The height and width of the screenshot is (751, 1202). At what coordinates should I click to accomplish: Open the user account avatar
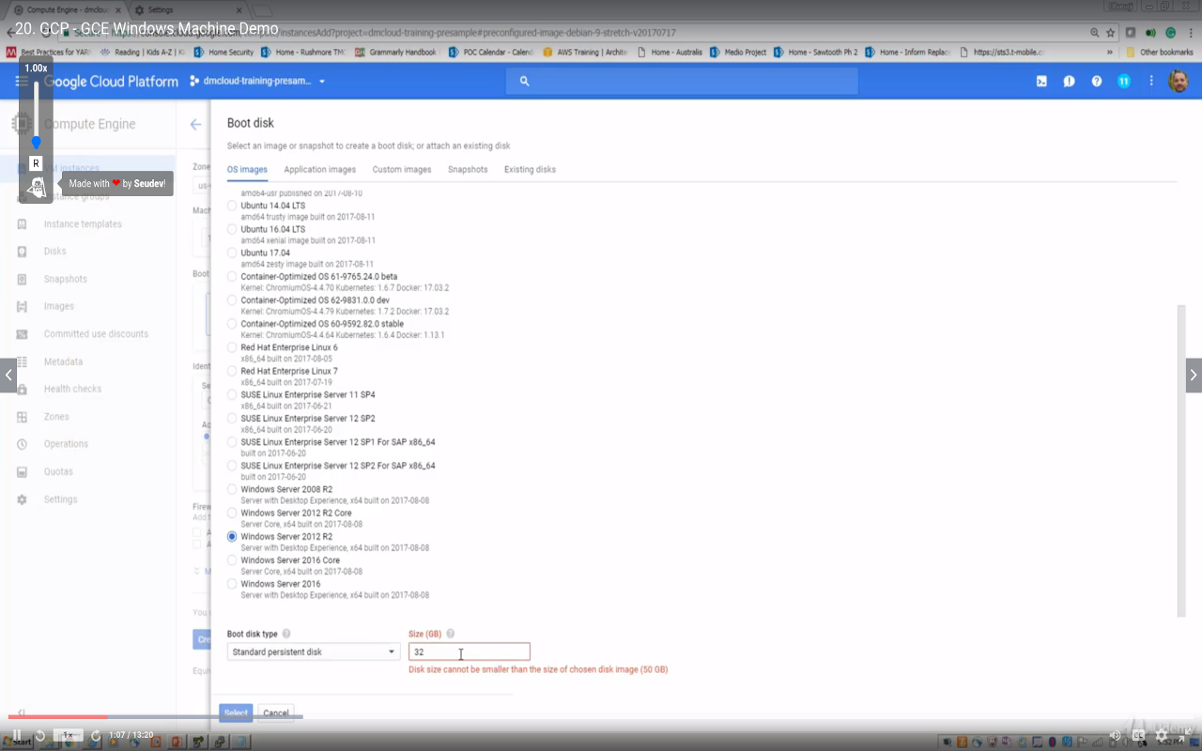tap(1179, 82)
